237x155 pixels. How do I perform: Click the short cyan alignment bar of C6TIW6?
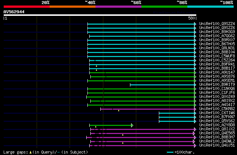(x=177, y=113)
